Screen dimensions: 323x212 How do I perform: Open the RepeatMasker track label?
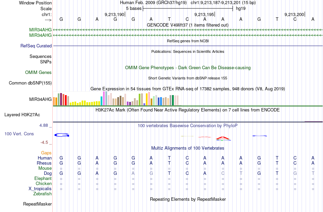point(37,204)
